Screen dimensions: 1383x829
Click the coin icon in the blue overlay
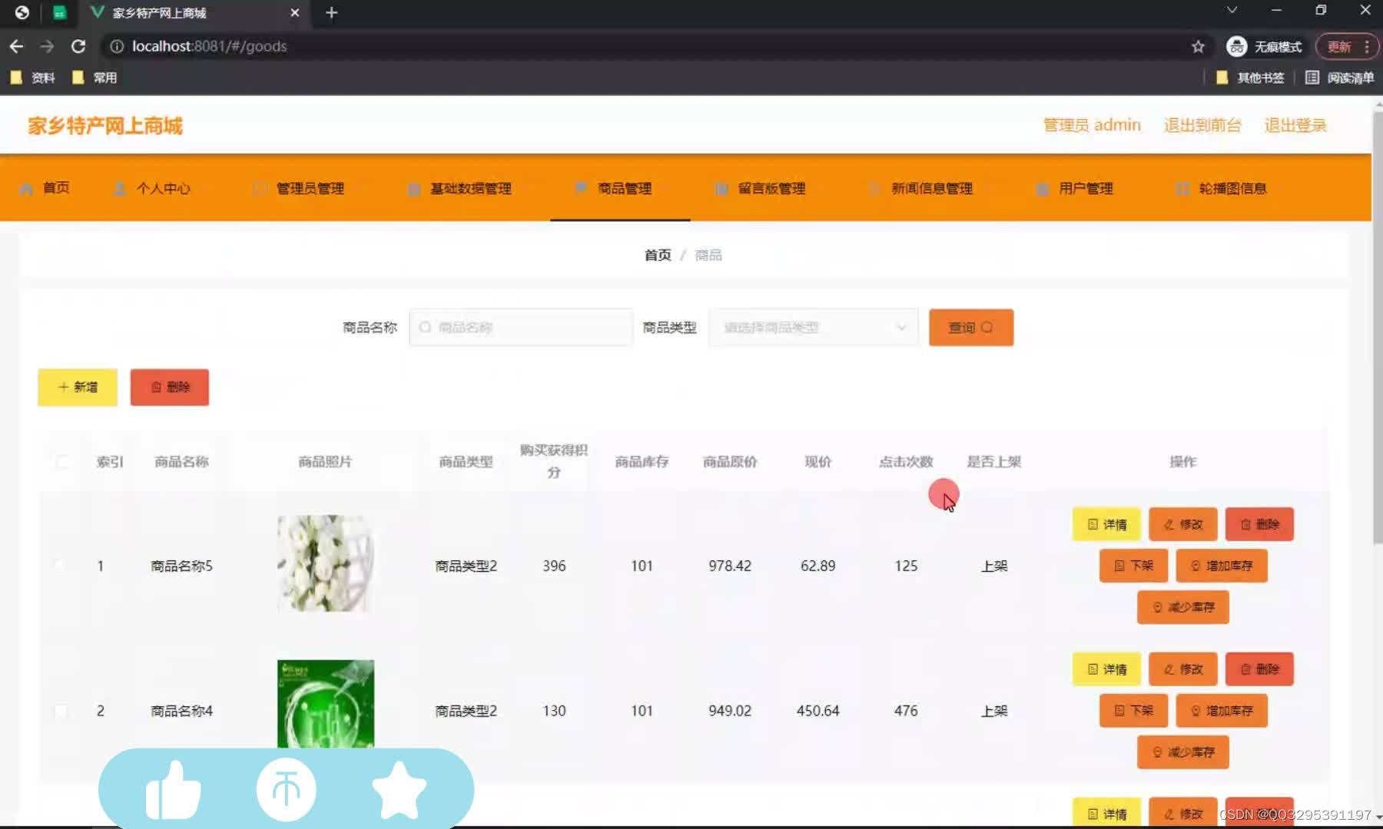pyautogui.click(x=286, y=789)
